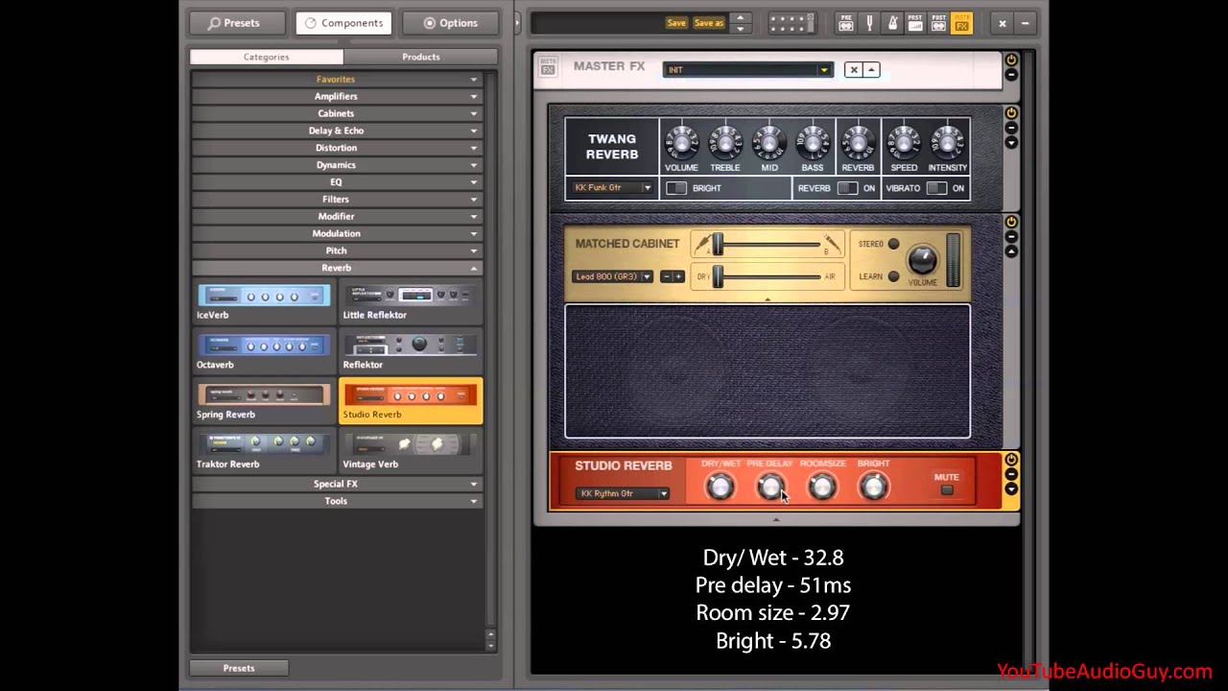Toggle the Twang Reverb Bright switch
Image resolution: width=1228 pixels, height=691 pixels.
click(676, 188)
